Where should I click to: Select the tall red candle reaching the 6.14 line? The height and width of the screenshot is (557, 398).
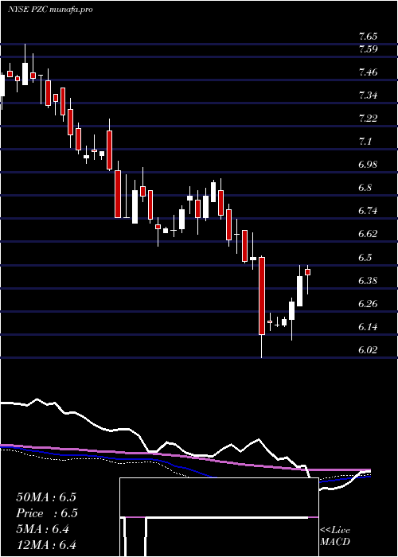[262, 296]
